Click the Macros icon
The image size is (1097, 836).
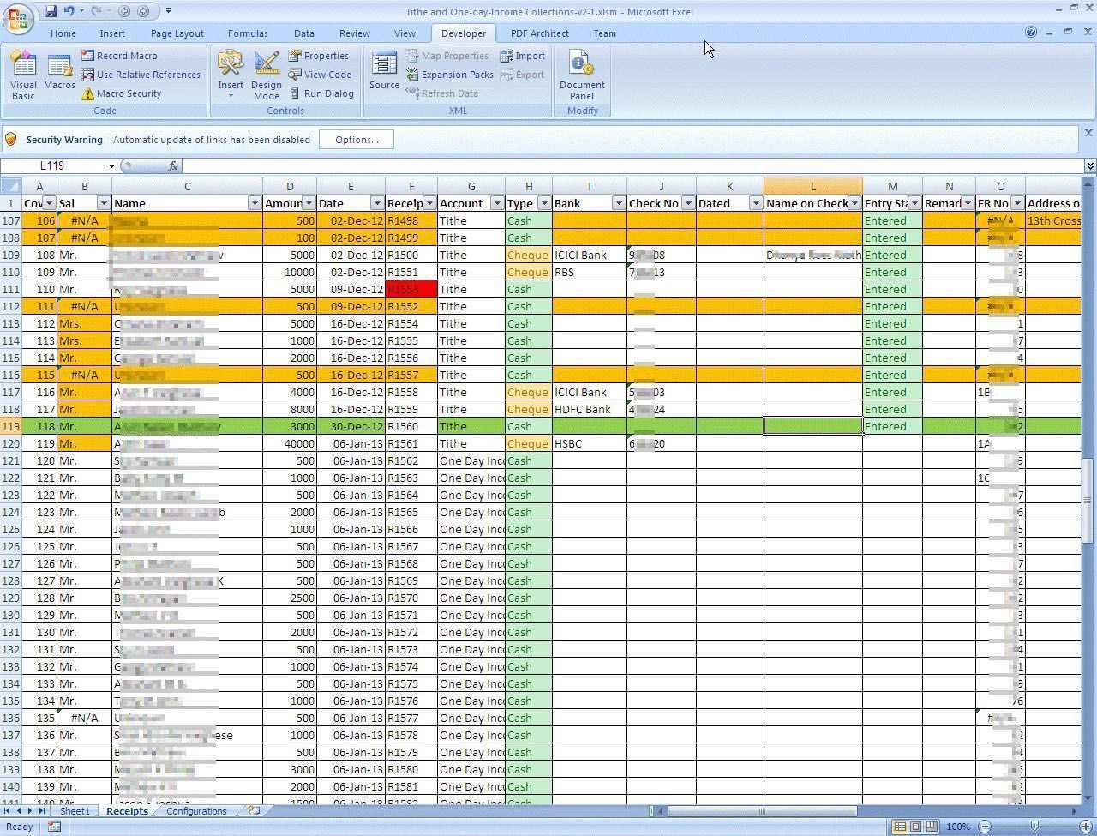coord(59,75)
